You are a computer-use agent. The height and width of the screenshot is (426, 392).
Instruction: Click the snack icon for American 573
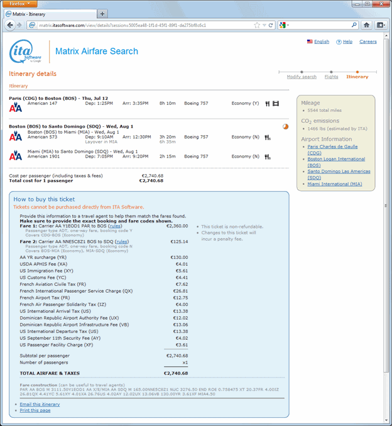click(268, 138)
